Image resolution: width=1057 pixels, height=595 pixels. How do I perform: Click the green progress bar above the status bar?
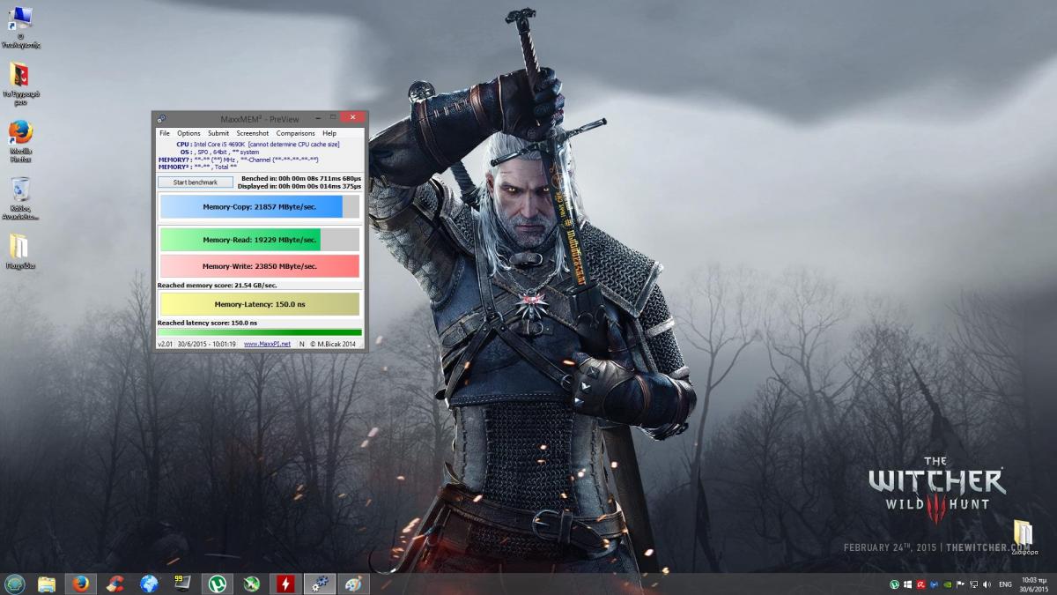coord(260,332)
